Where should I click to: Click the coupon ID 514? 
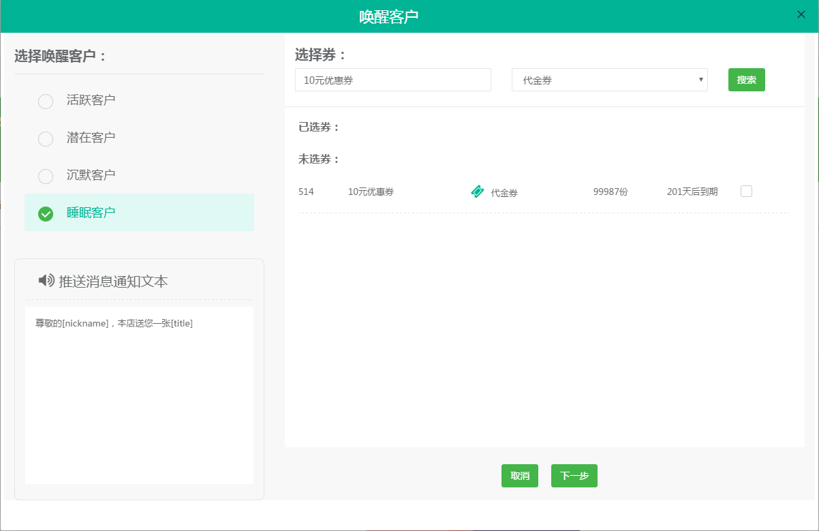tap(306, 192)
